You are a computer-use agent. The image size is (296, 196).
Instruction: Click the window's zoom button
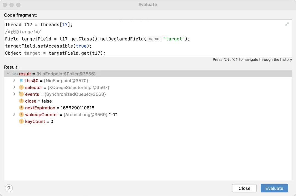[x=18, y=5]
